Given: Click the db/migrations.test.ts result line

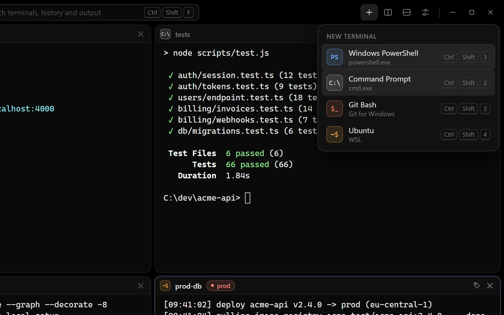Looking at the screenshot, I should point(243,131).
